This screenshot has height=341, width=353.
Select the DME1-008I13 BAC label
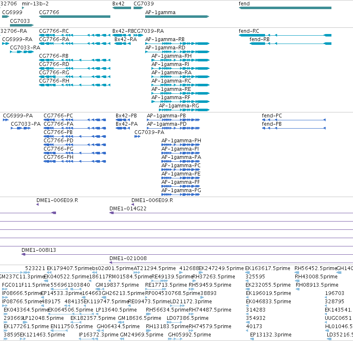[39, 250]
